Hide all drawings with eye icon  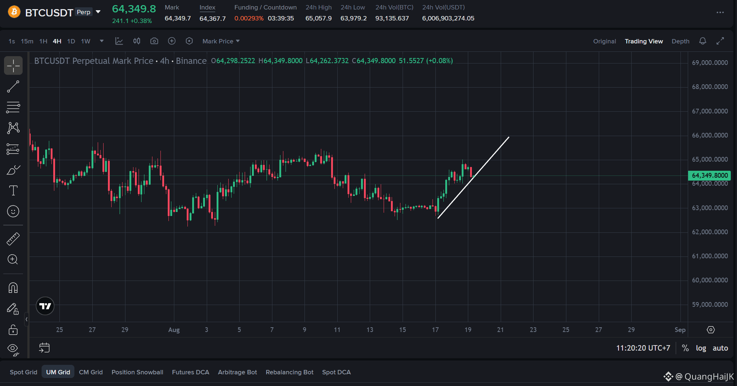point(13,350)
